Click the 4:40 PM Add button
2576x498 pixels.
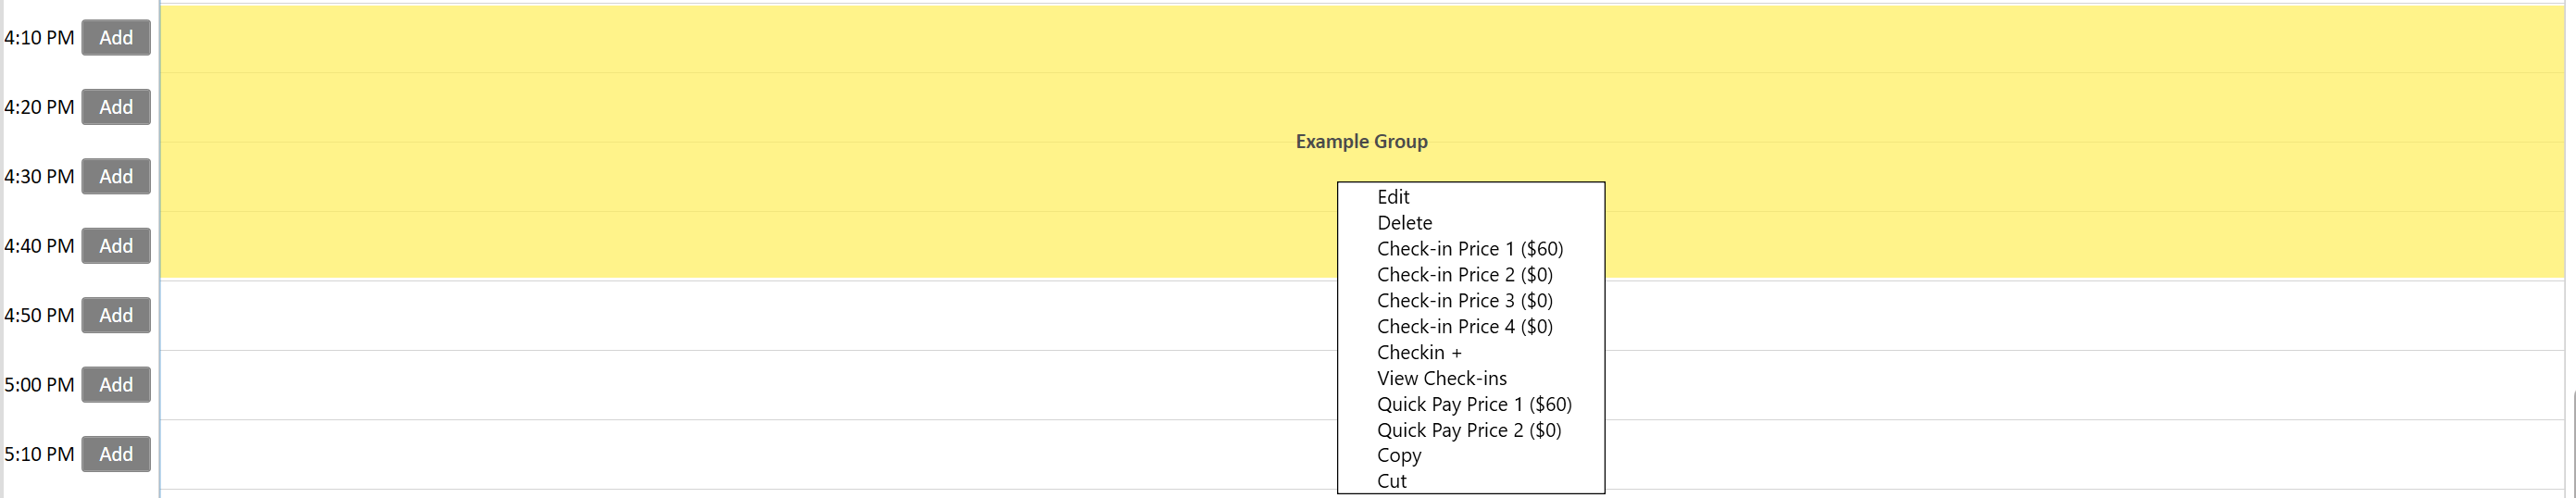click(116, 246)
